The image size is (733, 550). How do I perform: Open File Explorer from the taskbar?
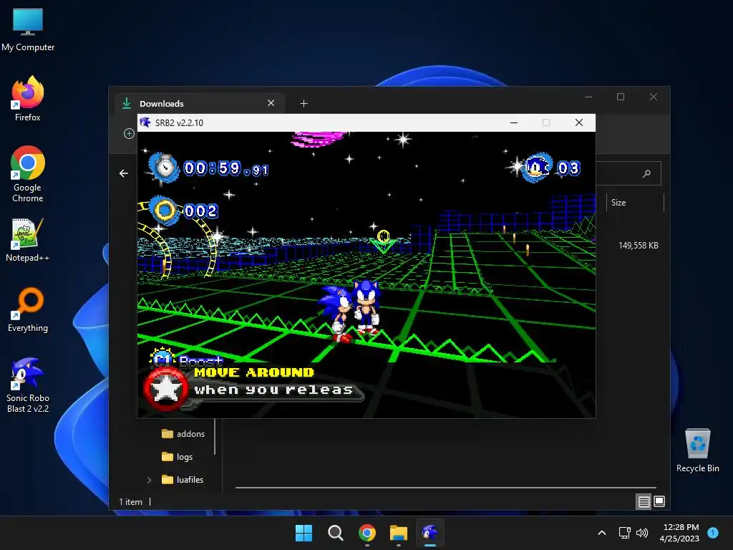point(398,533)
